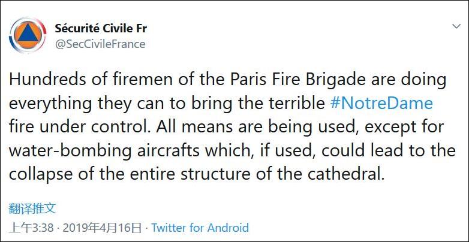This screenshot has height=242, width=469.
Task: Click the blue triangle in the avatar logo
Action: [28, 37]
